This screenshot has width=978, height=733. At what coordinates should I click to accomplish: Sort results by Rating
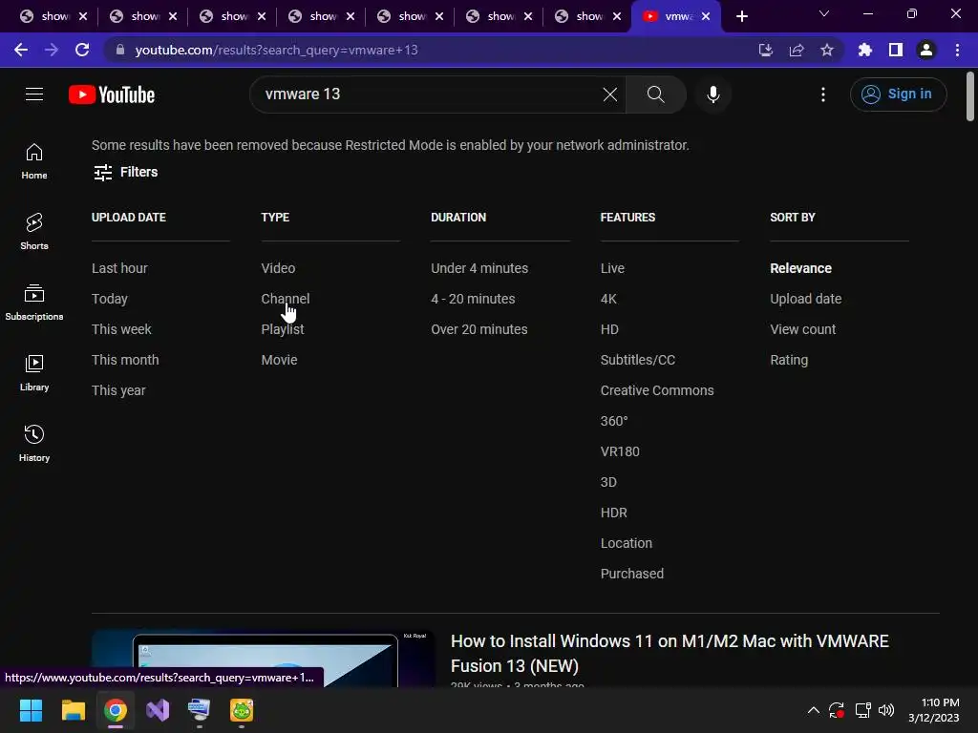(789, 360)
